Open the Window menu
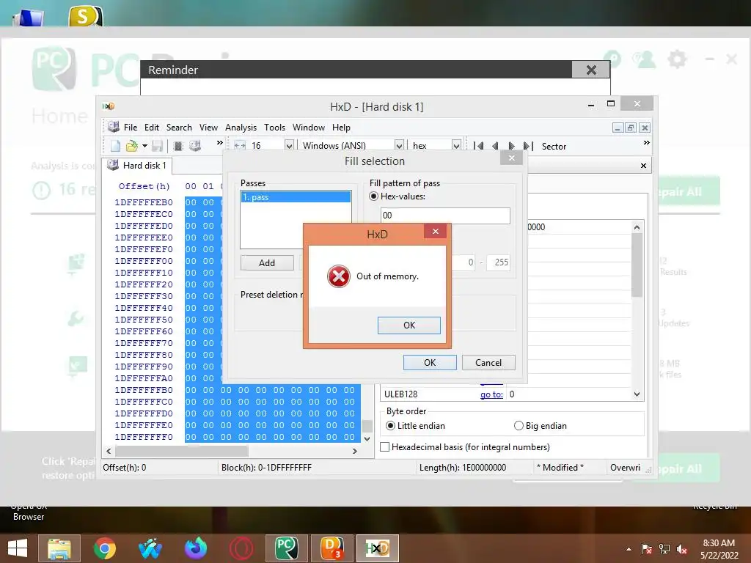751x563 pixels. [309, 128]
